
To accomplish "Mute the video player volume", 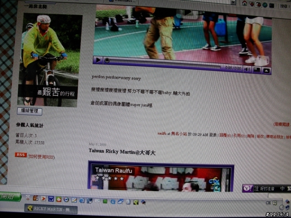I will [247, 69].
